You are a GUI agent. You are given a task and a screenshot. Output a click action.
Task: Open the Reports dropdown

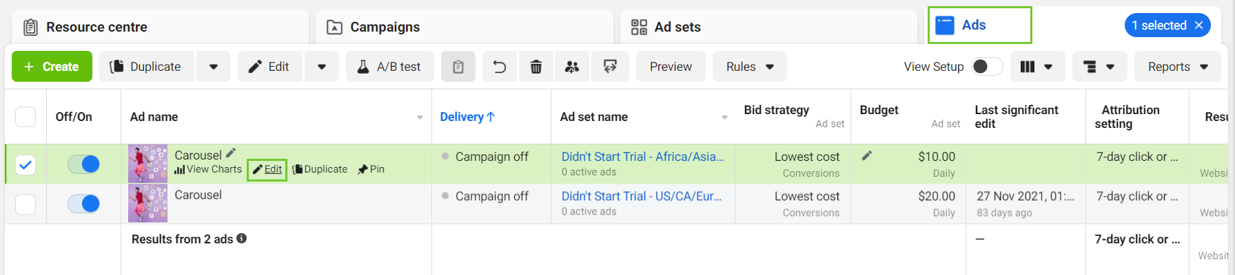(x=1177, y=67)
